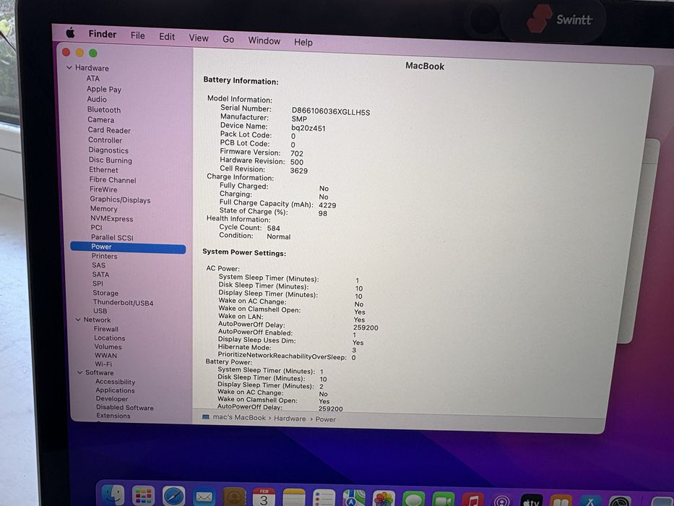
Task: Select Wi-Fi under Network
Action: coord(103,364)
